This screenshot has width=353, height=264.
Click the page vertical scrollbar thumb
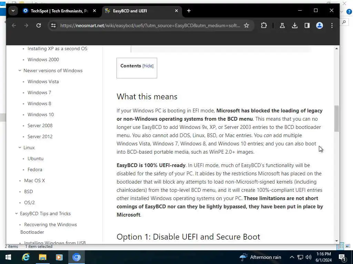336,118
